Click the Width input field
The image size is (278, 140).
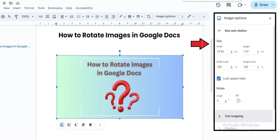pyautogui.click(x=220, y=52)
